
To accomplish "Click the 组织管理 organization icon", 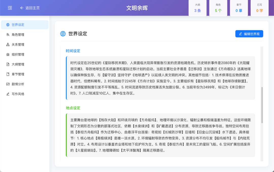I will (8, 54).
